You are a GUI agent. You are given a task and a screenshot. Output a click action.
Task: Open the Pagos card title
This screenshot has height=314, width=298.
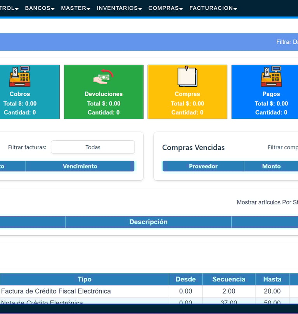271,94
